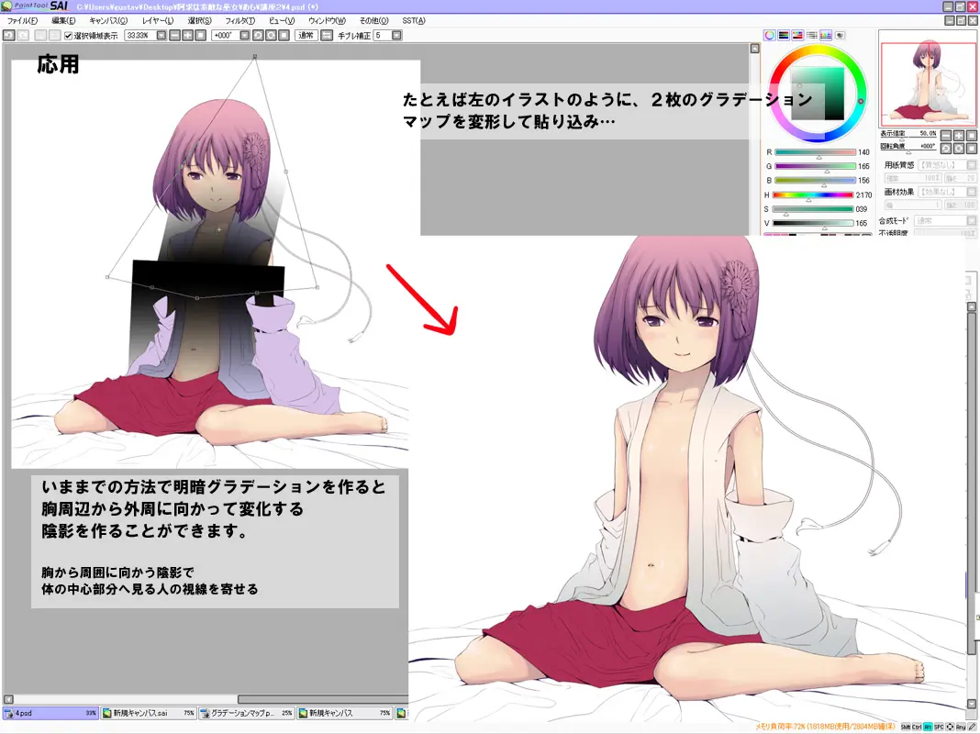Zoom in using the navigator plus button

point(959,136)
